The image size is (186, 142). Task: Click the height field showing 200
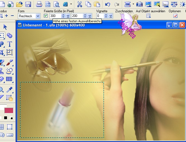[77, 16]
